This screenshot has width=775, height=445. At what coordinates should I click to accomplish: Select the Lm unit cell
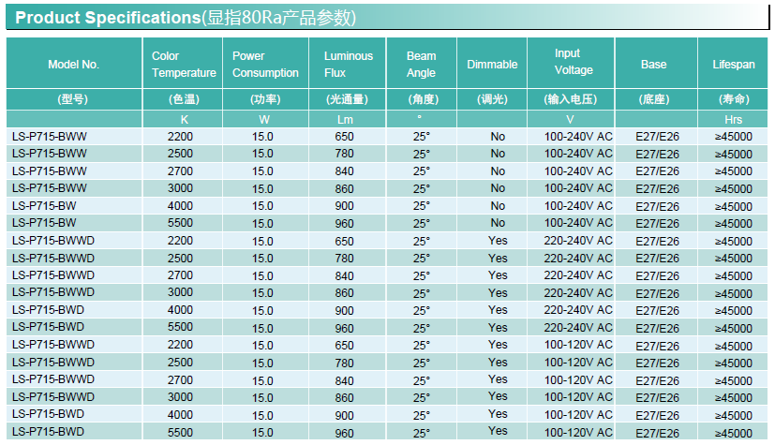346,119
